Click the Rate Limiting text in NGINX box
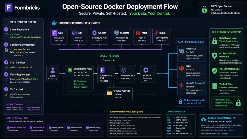This screenshot has width=247, height=139. tap(79, 84)
